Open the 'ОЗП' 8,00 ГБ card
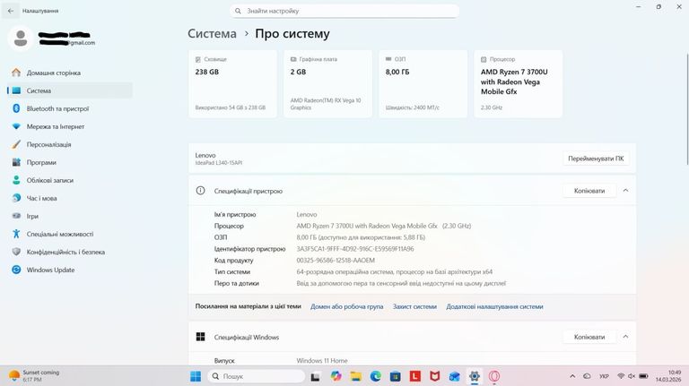689x386 pixels. click(x=423, y=84)
